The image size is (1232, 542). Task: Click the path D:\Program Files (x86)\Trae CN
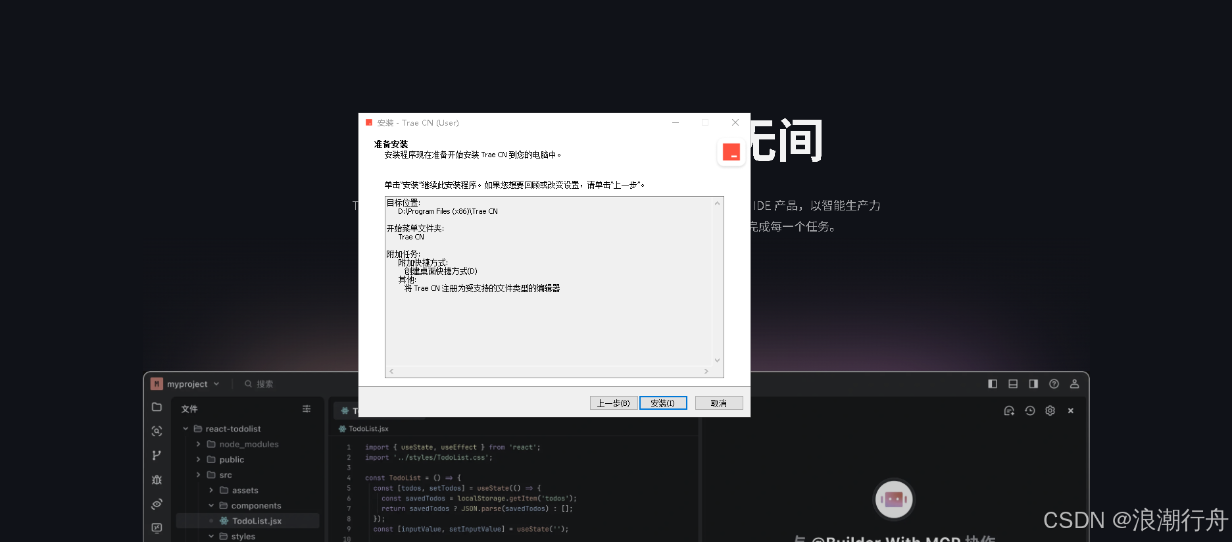(x=447, y=212)
